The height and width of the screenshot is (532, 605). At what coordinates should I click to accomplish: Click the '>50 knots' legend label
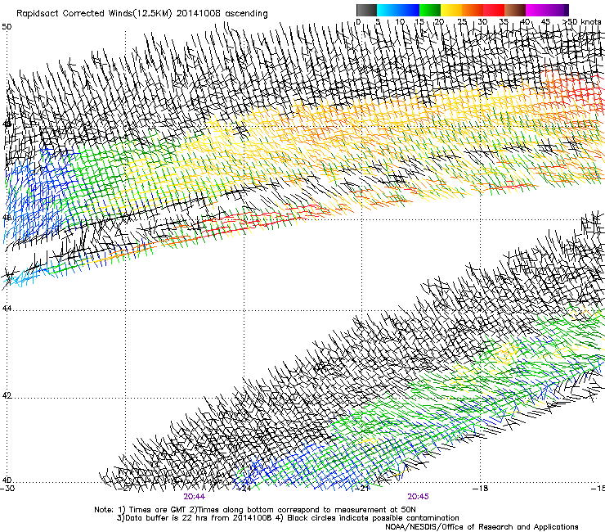click(x=583, y=22)
